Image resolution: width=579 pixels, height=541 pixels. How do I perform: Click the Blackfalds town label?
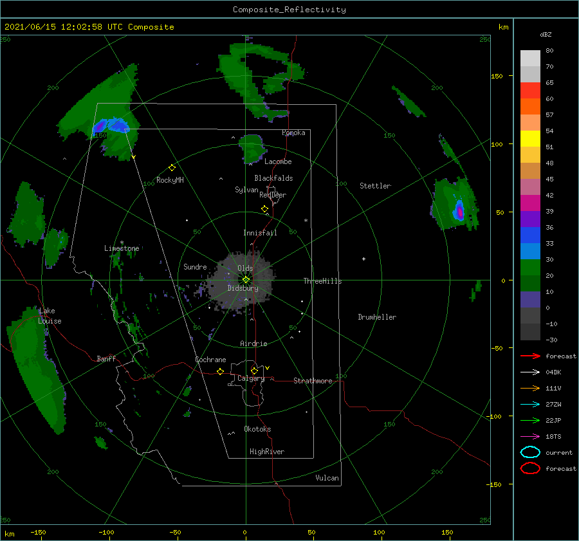coord(273,178)
